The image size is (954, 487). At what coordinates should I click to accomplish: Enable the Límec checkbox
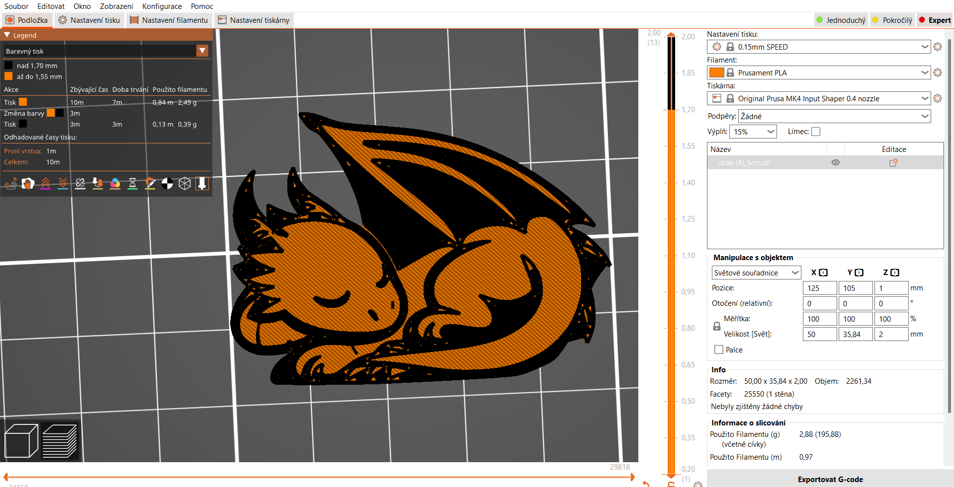click(816, 132)
